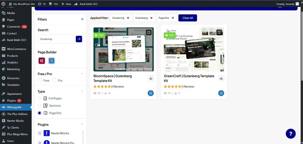303x144 pixels.
Task: Download the GreenCraft template kit
Action: pos(221,78)
